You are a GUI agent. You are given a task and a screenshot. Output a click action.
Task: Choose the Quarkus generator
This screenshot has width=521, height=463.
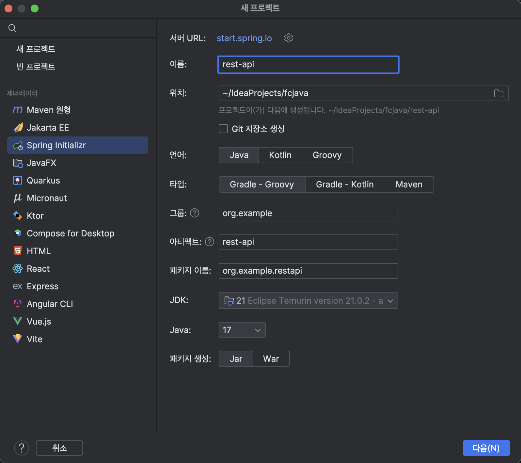click(43, 181)
